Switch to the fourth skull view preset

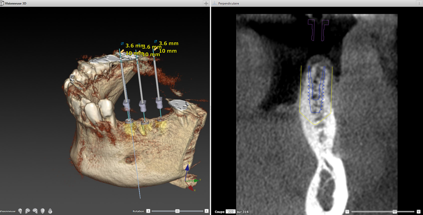[x=43, y=211]
